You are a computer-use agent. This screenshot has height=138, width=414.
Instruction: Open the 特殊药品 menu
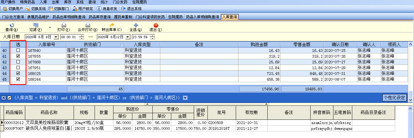tap(27, 2)
